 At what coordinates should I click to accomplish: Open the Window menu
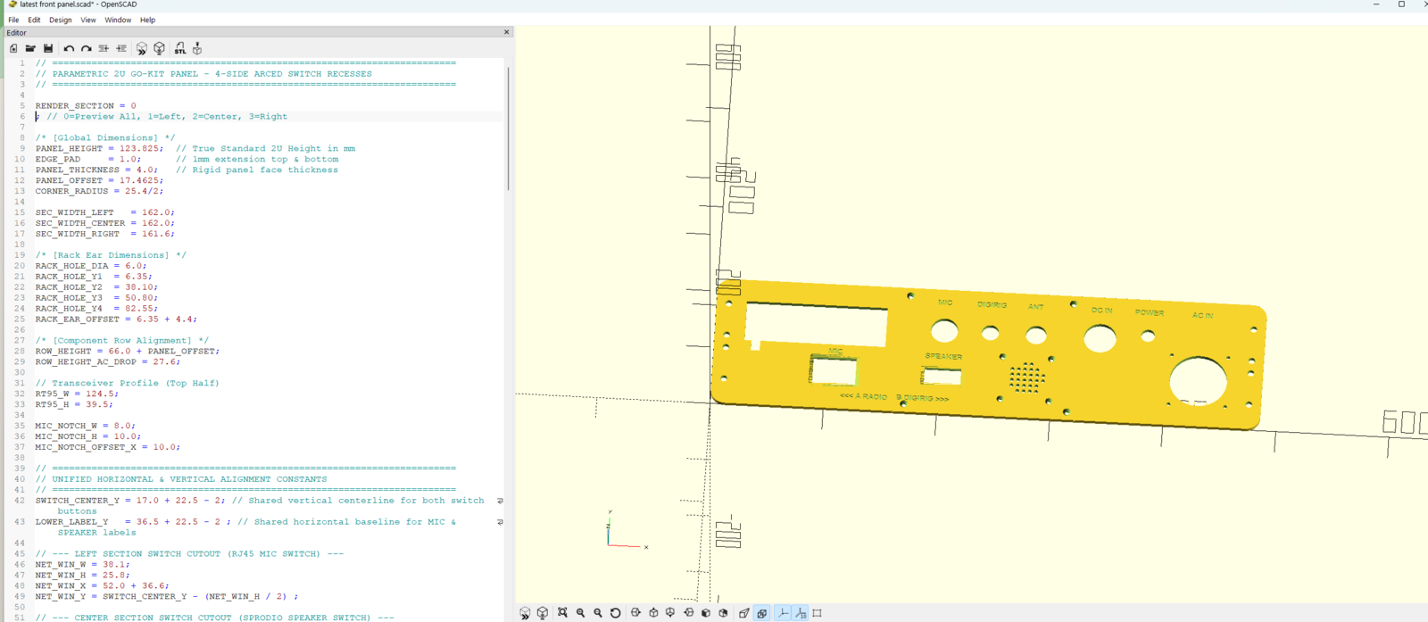click(118, 20)
